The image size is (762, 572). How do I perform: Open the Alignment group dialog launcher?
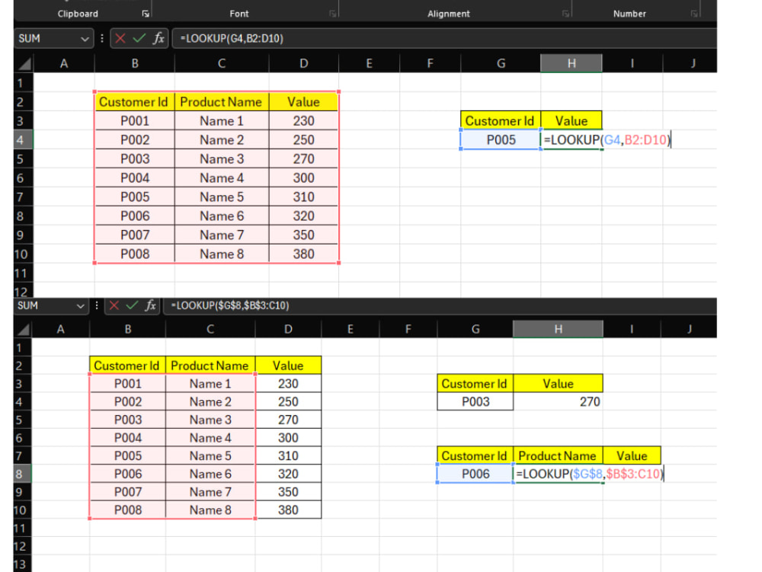(x=565, y=14)
